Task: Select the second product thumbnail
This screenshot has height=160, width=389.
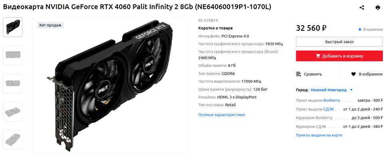Action: click(x=13, y=55)
